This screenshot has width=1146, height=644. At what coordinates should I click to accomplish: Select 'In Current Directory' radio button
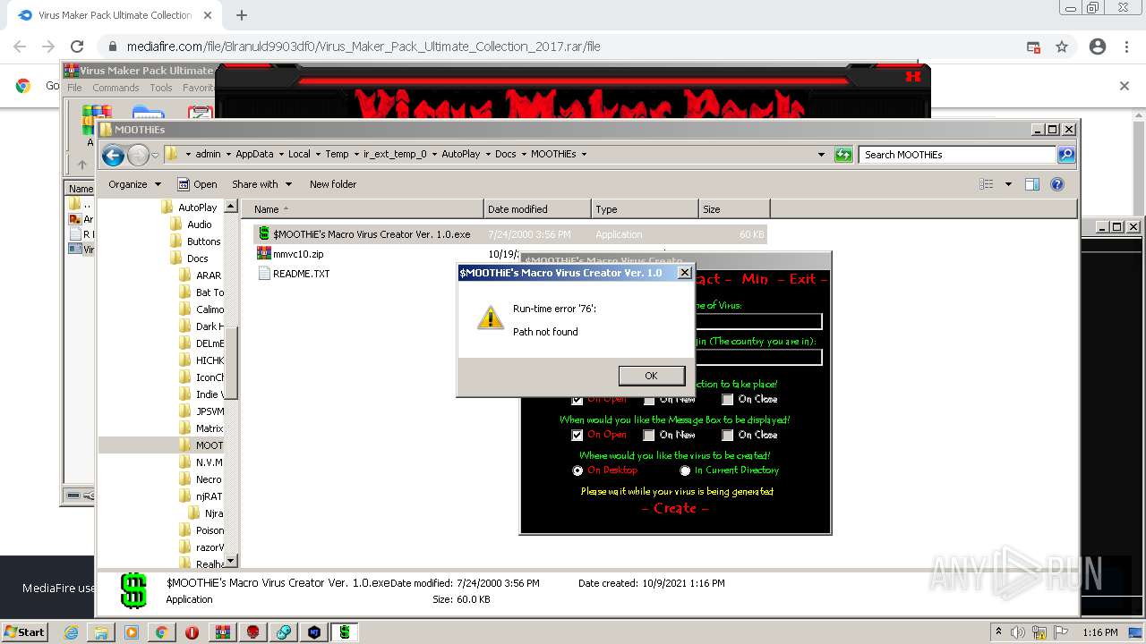pos(685,470)
